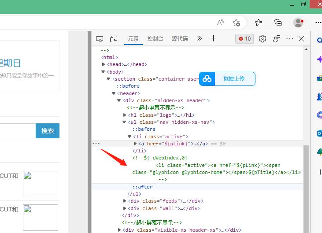Activate the inspect element picker tool
Viewport: 322px width, 233px height.
(100, 39)
